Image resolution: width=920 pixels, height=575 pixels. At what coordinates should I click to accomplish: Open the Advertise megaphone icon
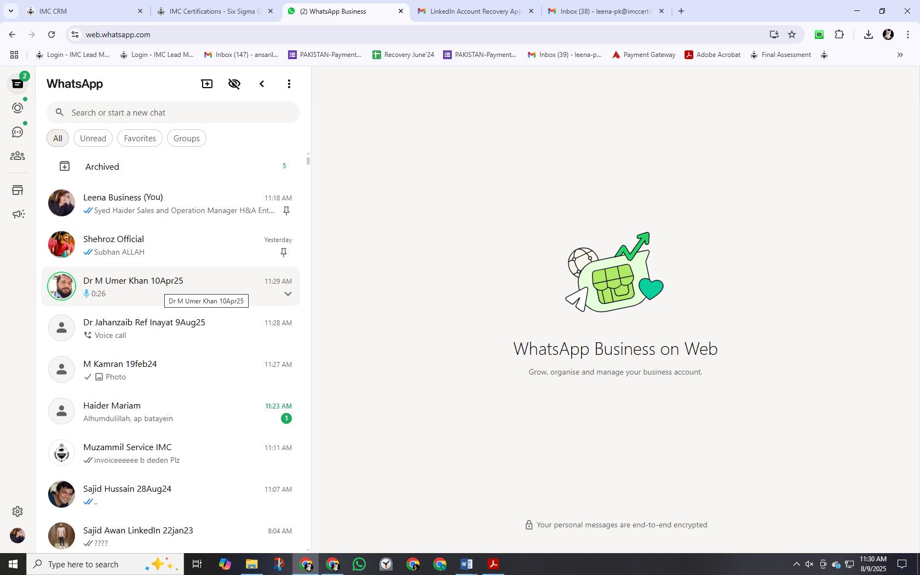click(18, 214)
